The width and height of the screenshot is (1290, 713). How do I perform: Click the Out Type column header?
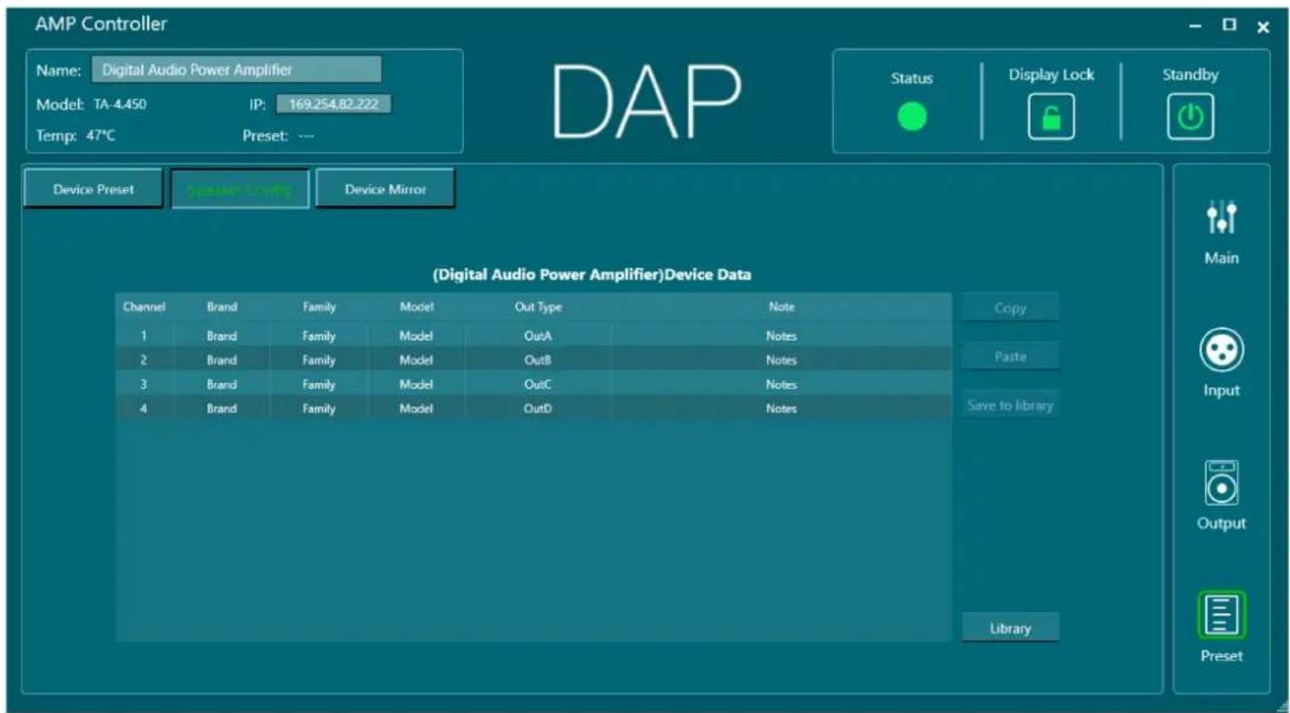pos(539,307)
